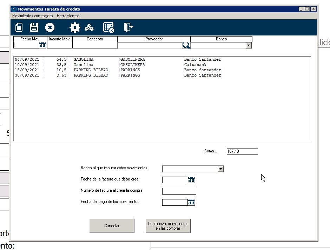The image size is (330, 250).
Task: Open calendar for Fecha de la factura
Action: pyautogui.click(x=191, y=180)
